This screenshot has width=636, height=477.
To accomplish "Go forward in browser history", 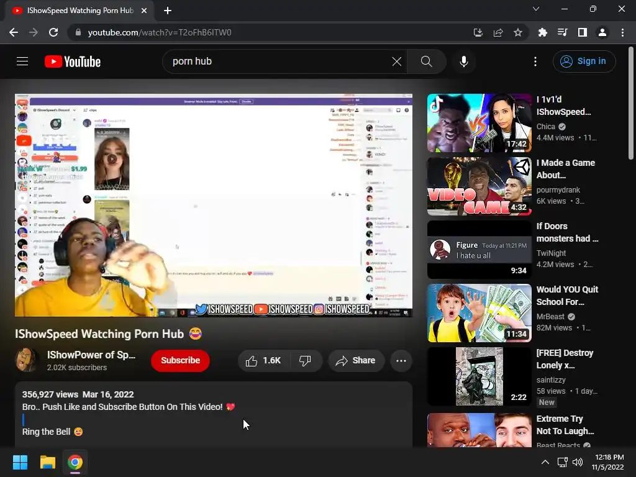I will pyautogui.click(x=34, y=32).
